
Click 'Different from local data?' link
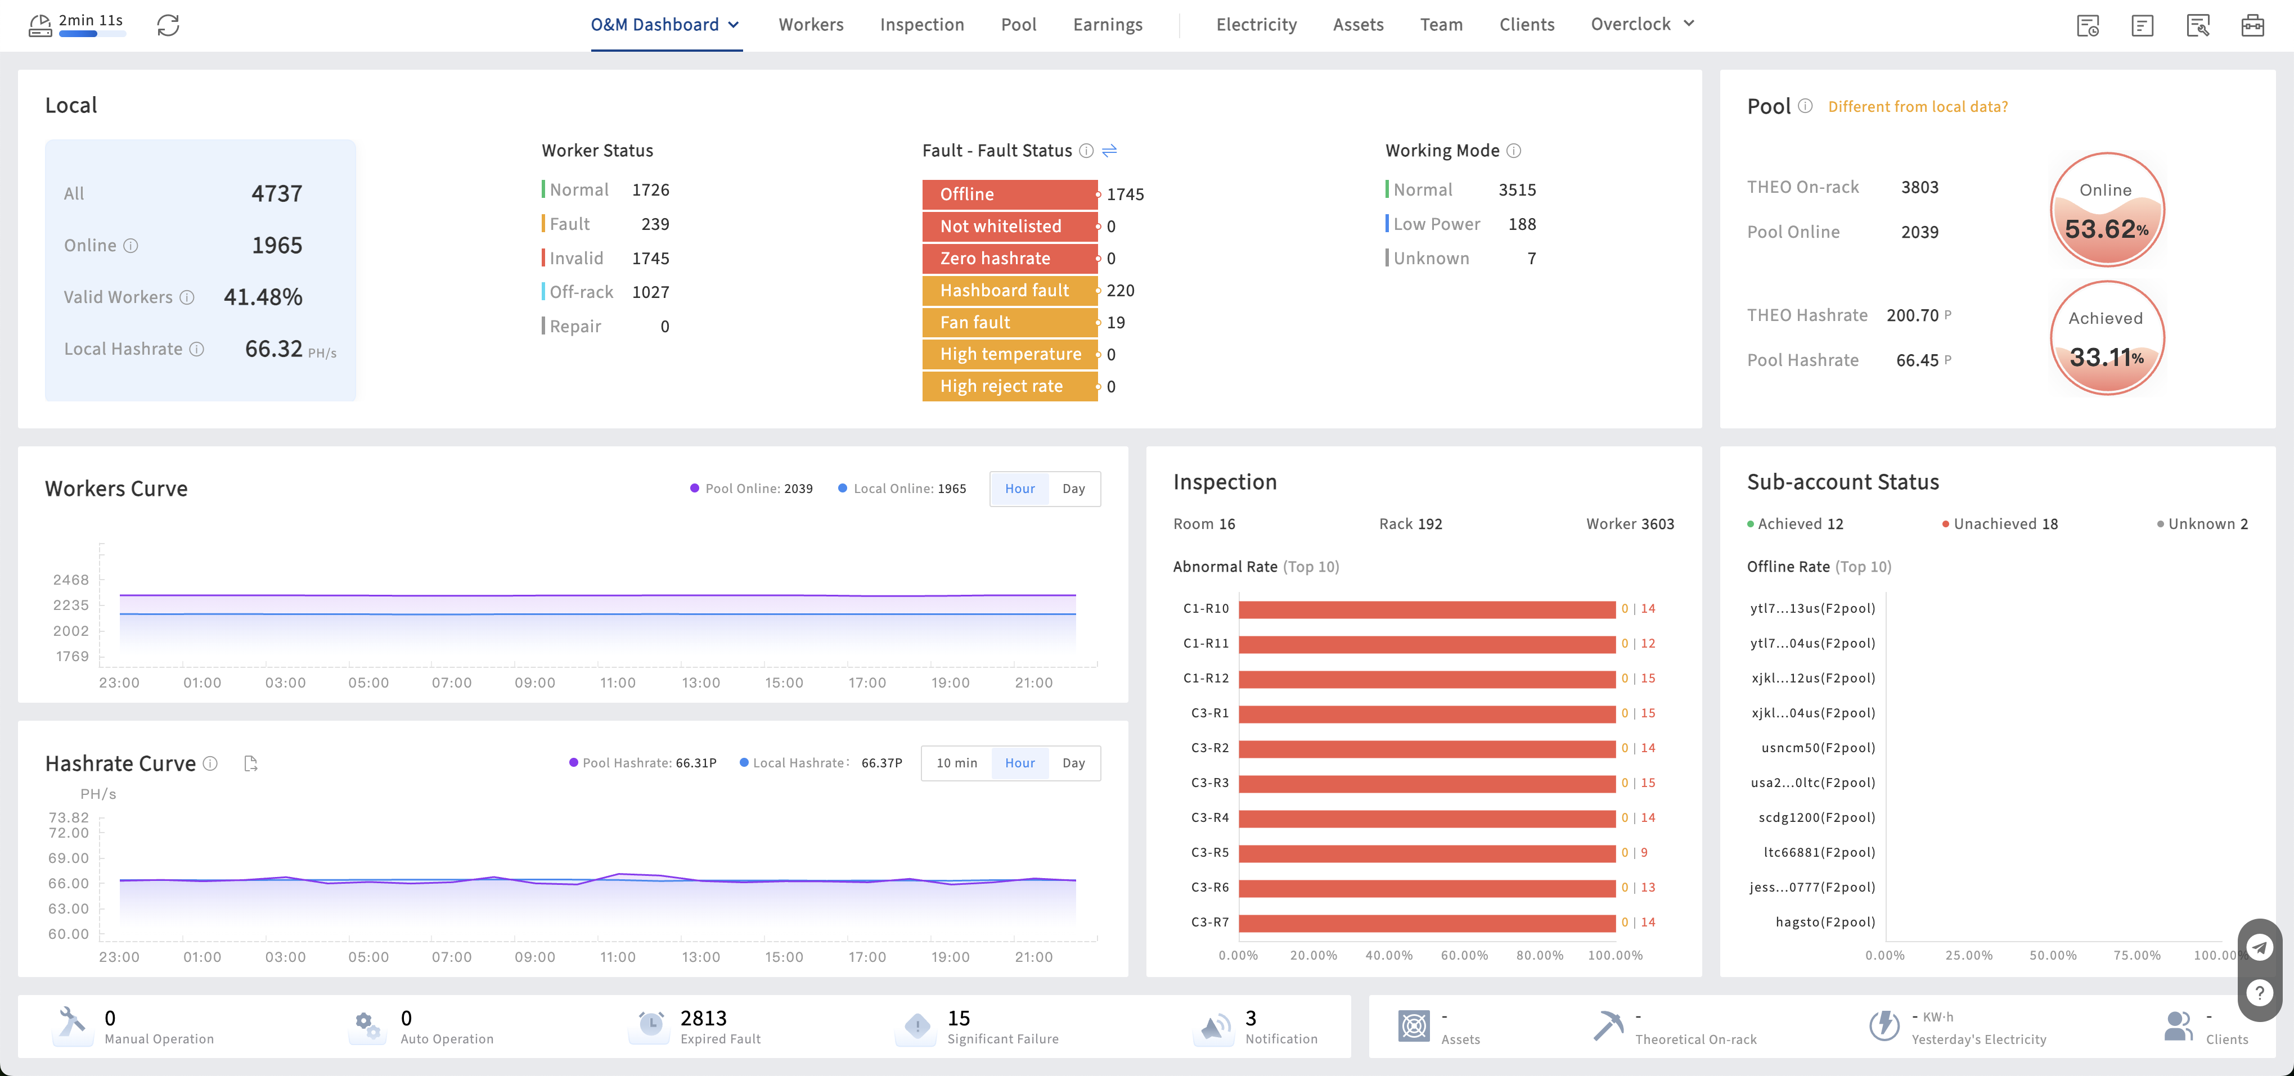pos(1917,107)
